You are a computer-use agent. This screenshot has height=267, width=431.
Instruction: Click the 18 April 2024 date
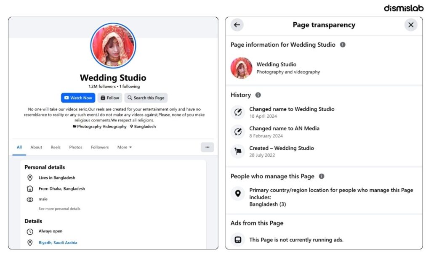click(263, 116)
